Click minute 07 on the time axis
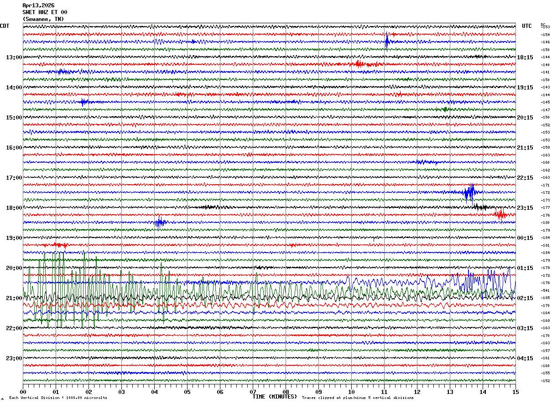552x404 pixels. pos(253,392)
